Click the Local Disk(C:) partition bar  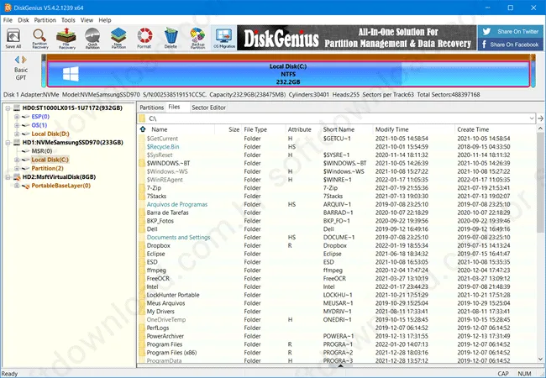click(x=288, y=74)
